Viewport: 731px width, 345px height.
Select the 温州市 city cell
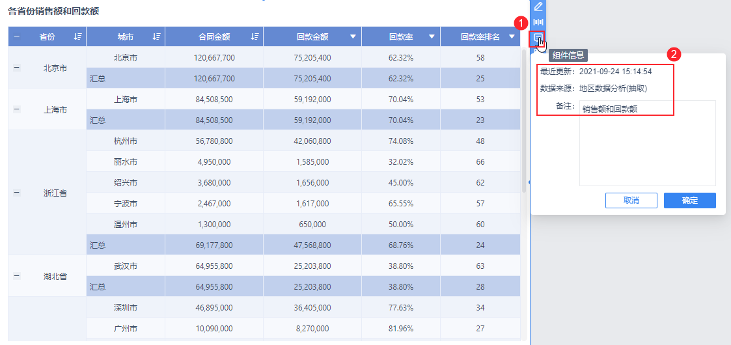click(126, 224)
